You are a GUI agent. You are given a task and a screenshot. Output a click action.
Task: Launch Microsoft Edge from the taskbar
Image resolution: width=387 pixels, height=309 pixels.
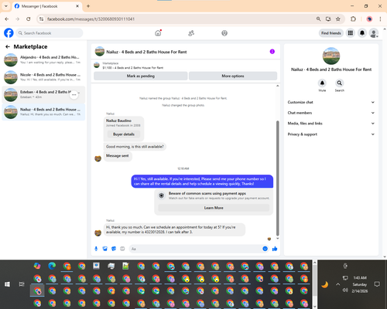click(x=52, y=266)
